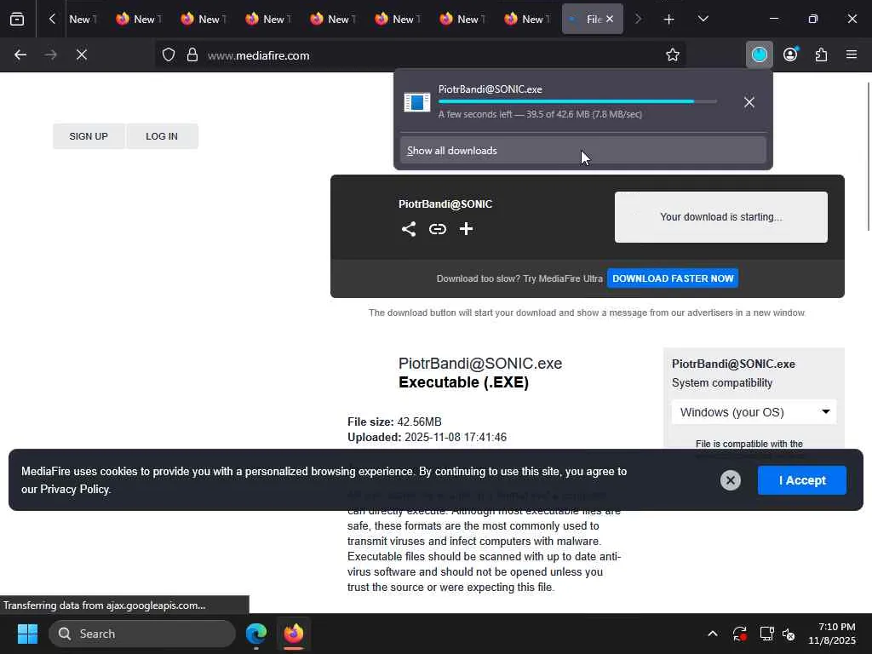Viewport: 872px width, 654px height.
Task: Click Uploaded: 2025-11-08 17:41:46 text
Action: (x=427, y=437)
